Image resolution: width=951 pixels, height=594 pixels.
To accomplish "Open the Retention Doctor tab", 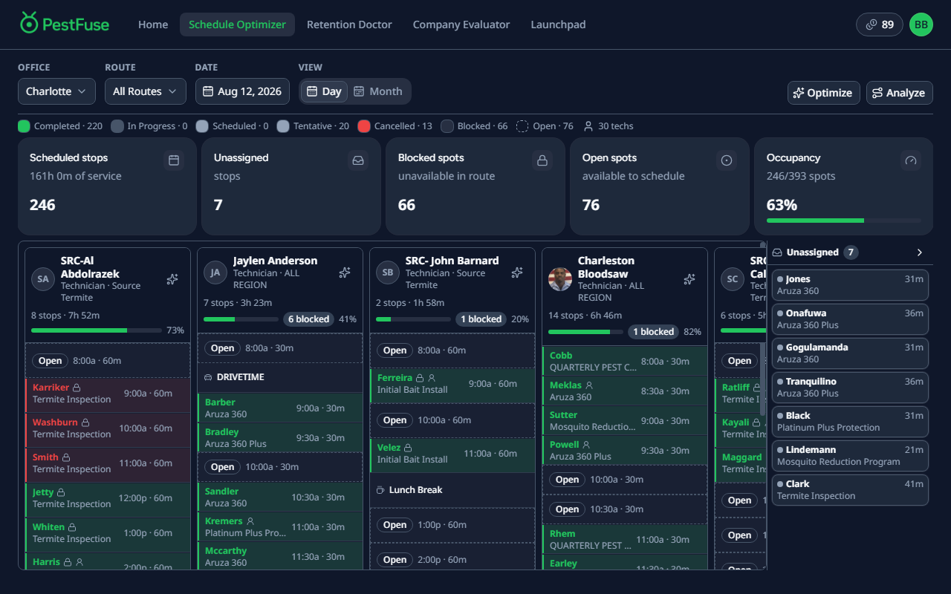I will pyautogui.click(x=349, y=25).
